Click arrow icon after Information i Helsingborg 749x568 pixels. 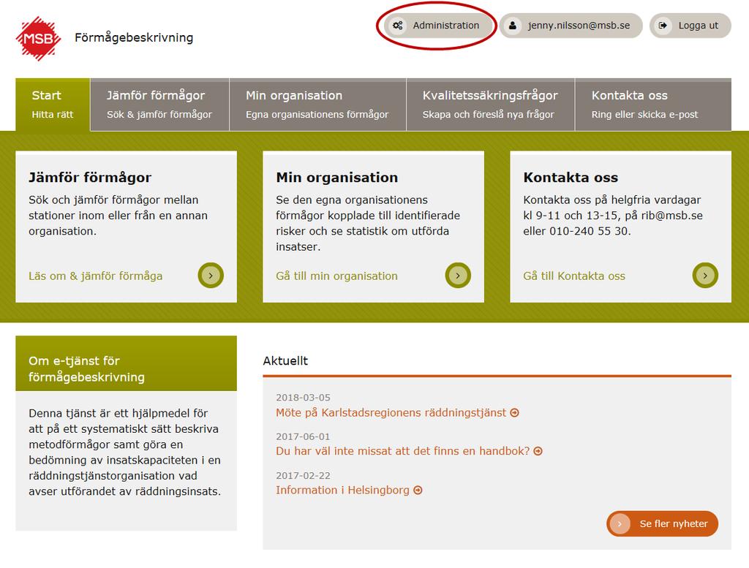tap(418, 491)
